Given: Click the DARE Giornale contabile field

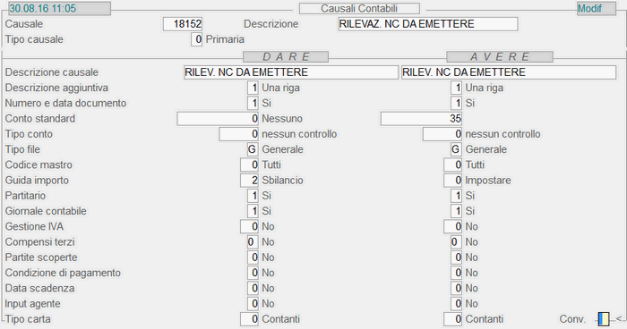Looking at the screenshot, I should (253, 211).
